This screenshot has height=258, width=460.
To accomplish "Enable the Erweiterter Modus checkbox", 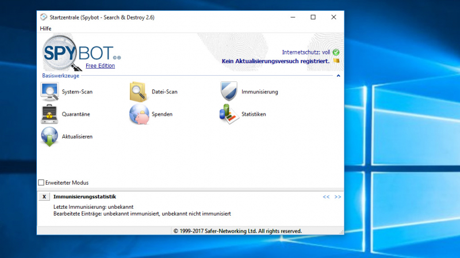I will [41, 183].
